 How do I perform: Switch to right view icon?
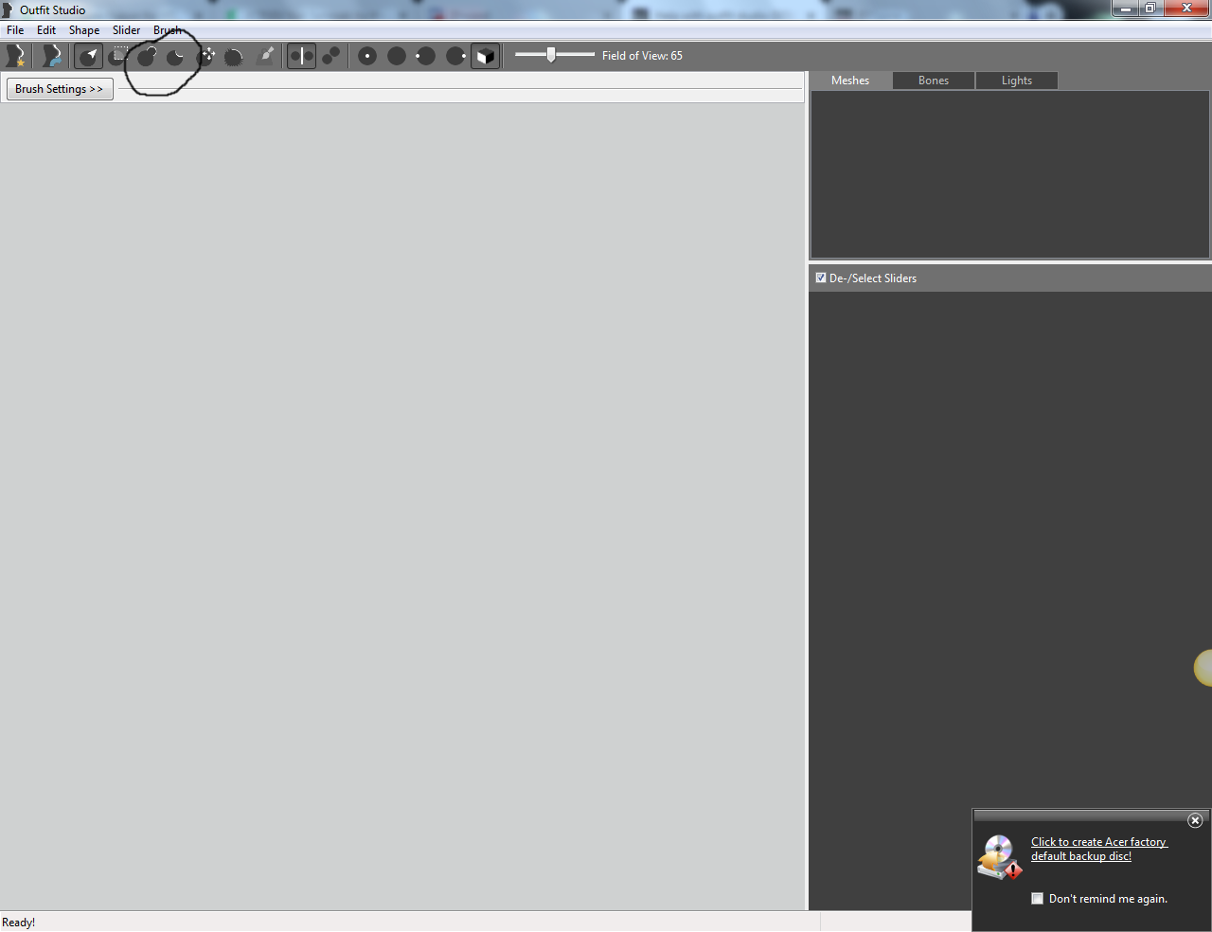pos(455,56)
